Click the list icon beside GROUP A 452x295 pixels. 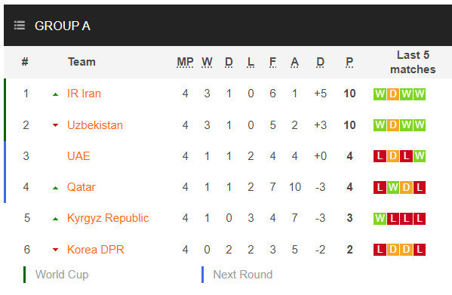[x=20, y=26]
